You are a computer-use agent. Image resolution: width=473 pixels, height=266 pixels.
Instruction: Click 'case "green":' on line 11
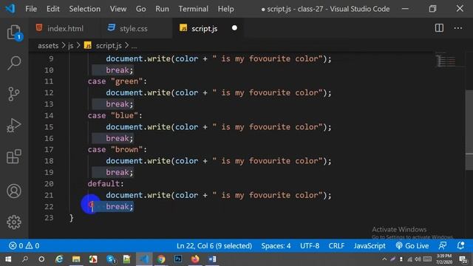coord(118,81)
